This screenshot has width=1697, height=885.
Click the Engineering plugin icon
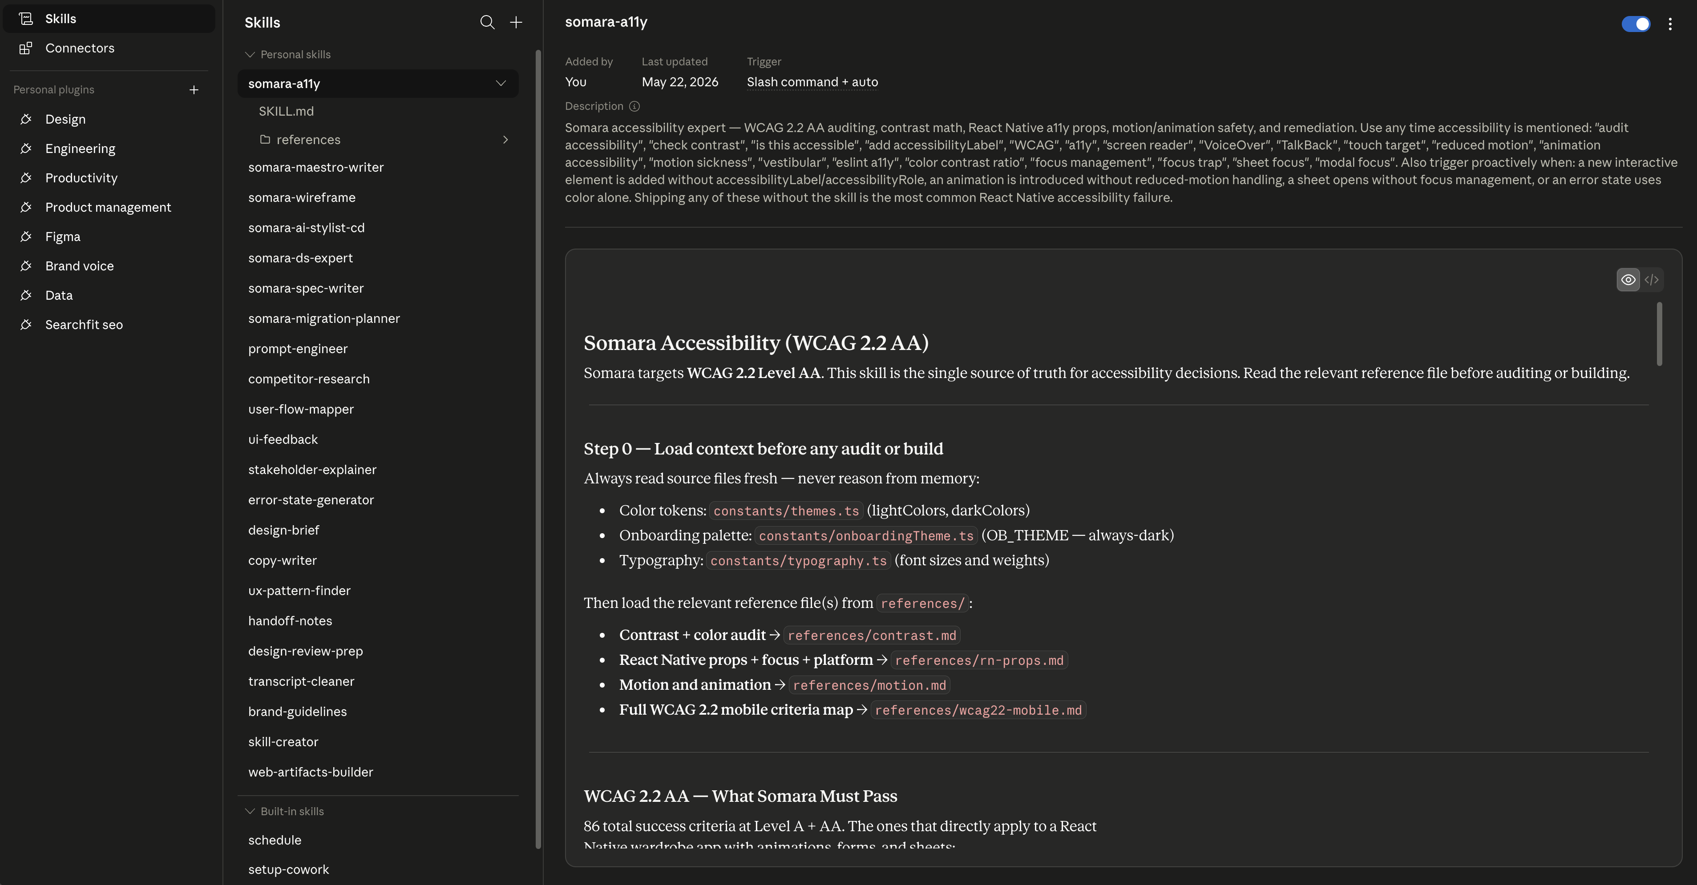pyautogui.click(x=26, y=148)
